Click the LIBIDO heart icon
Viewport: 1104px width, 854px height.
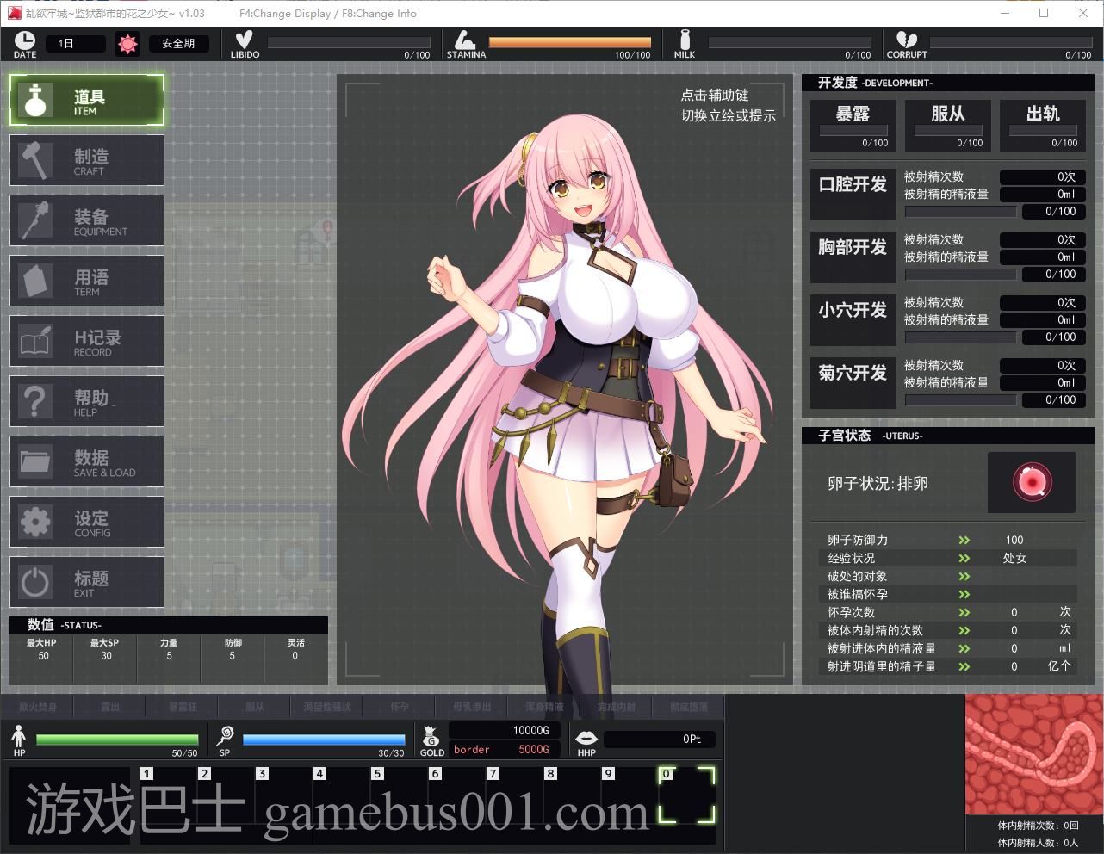(x=245, y=40)
